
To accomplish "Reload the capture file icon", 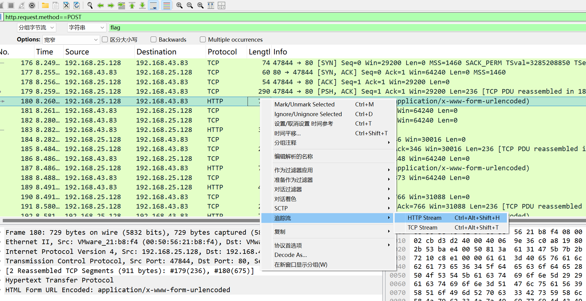I will pos(77,5).
